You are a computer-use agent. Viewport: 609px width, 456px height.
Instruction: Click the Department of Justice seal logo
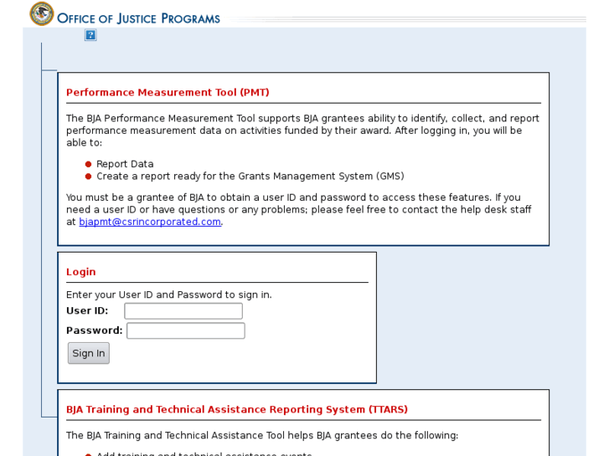click(x=42, y=13)
